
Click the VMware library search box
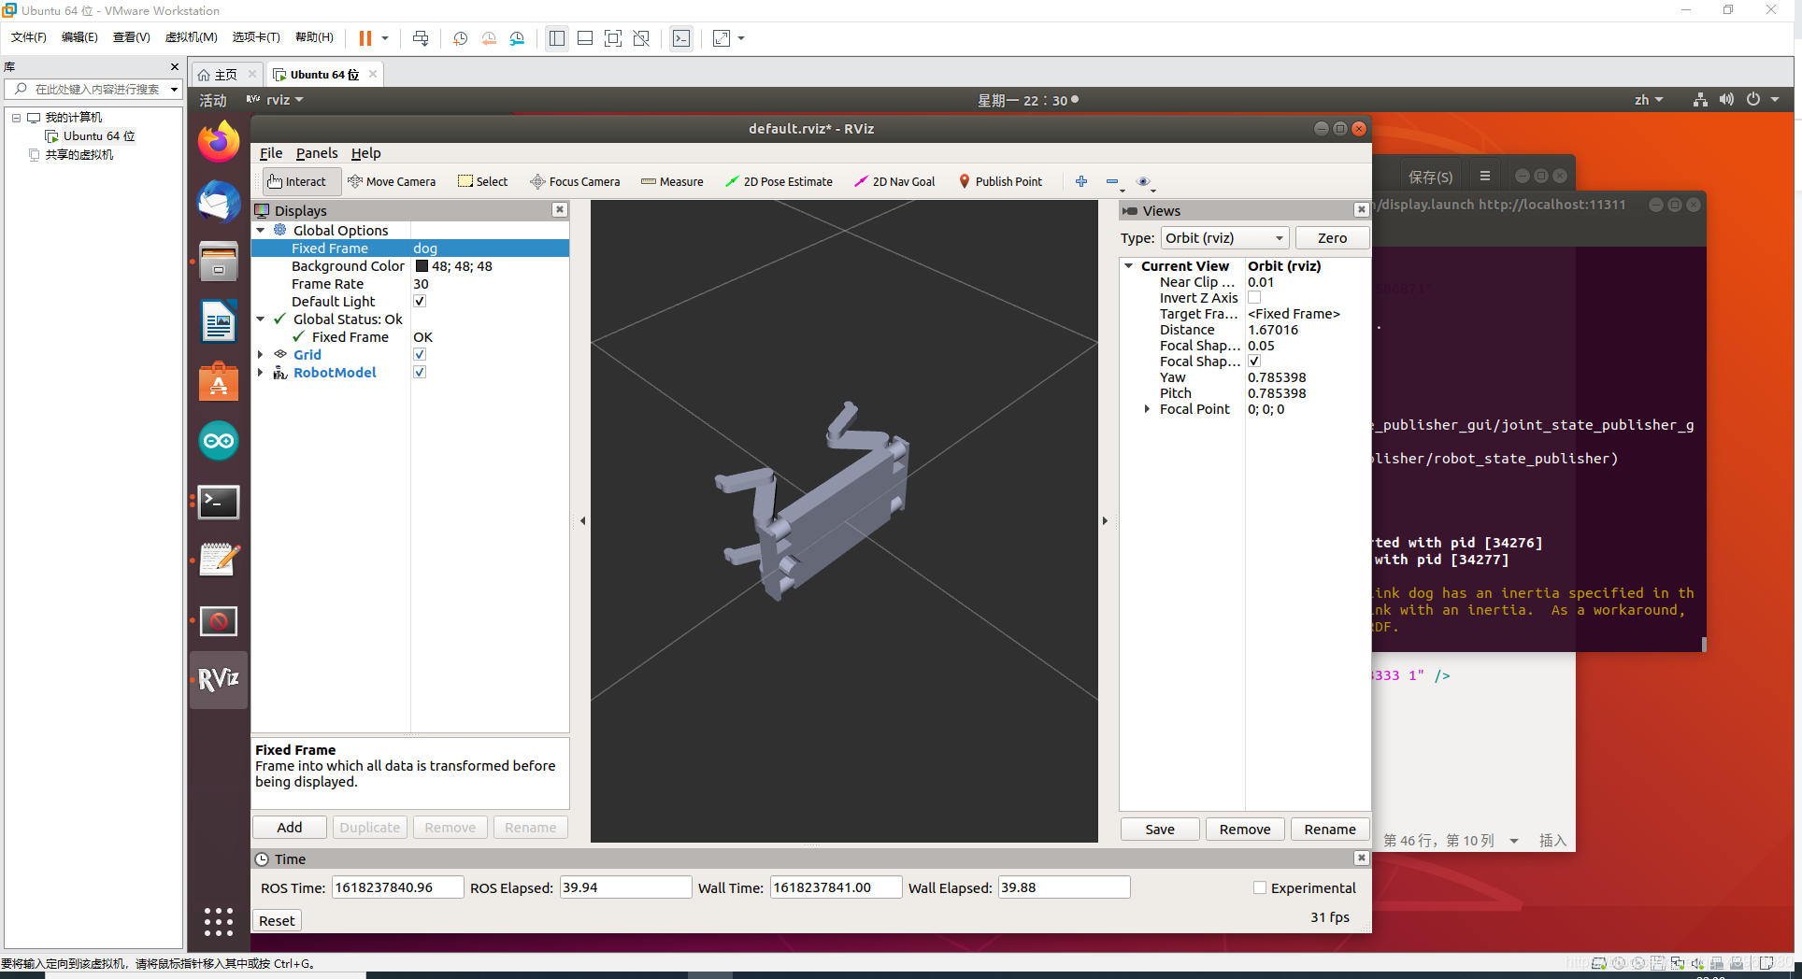click(x=93, y=90)
